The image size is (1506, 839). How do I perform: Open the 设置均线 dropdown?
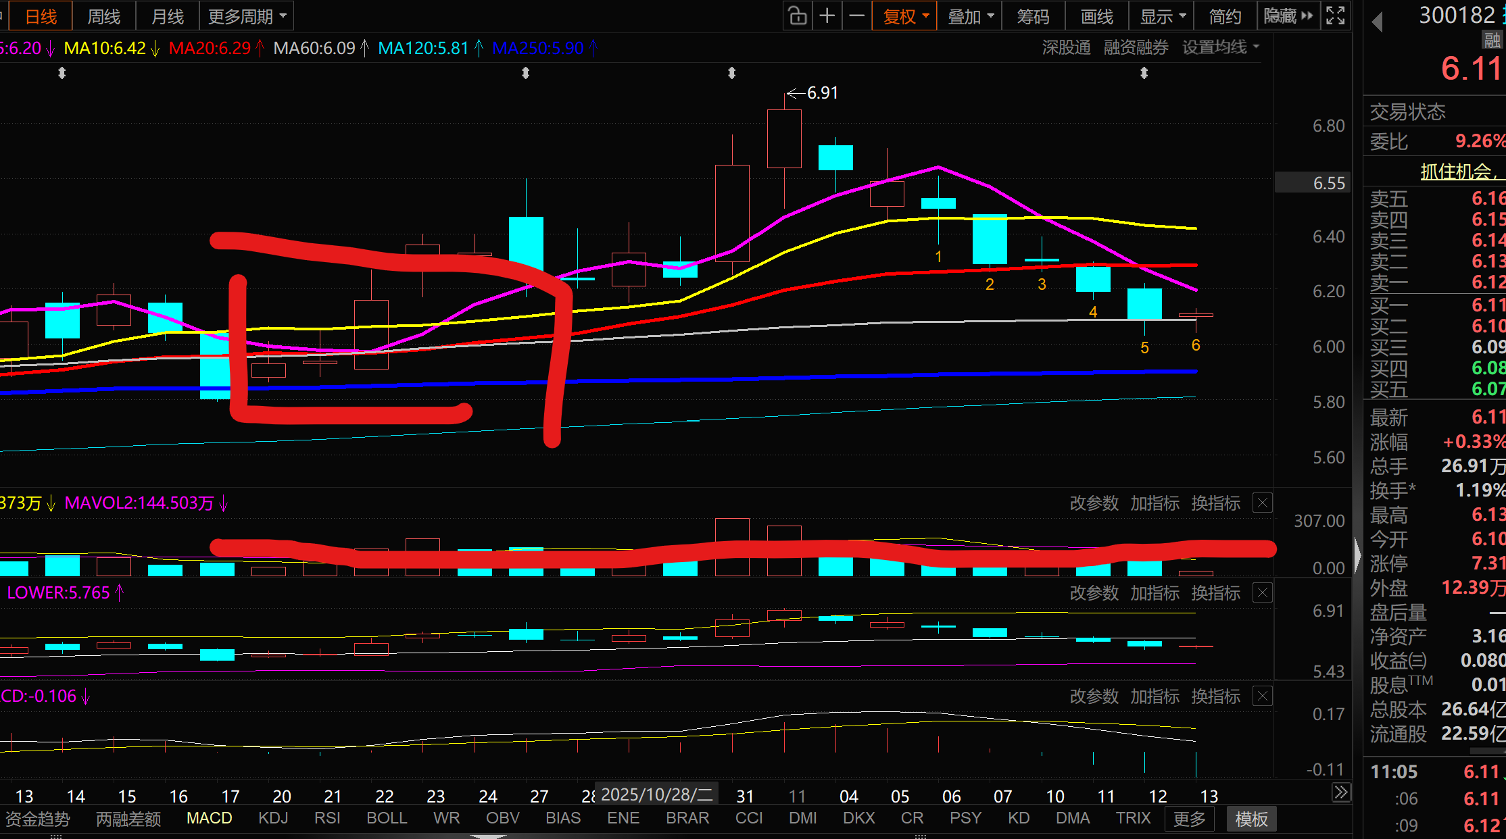pyautogui.click(x=1220, y=47)
